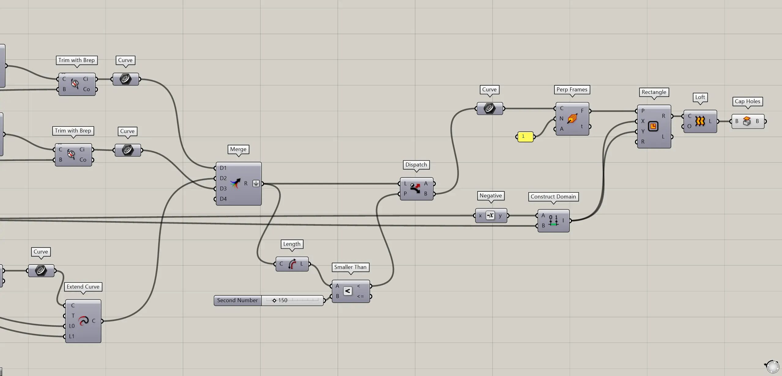Screen dimensions: 782x376
Task: Click Extend Curve T input
Action: (x=73, y=316)
